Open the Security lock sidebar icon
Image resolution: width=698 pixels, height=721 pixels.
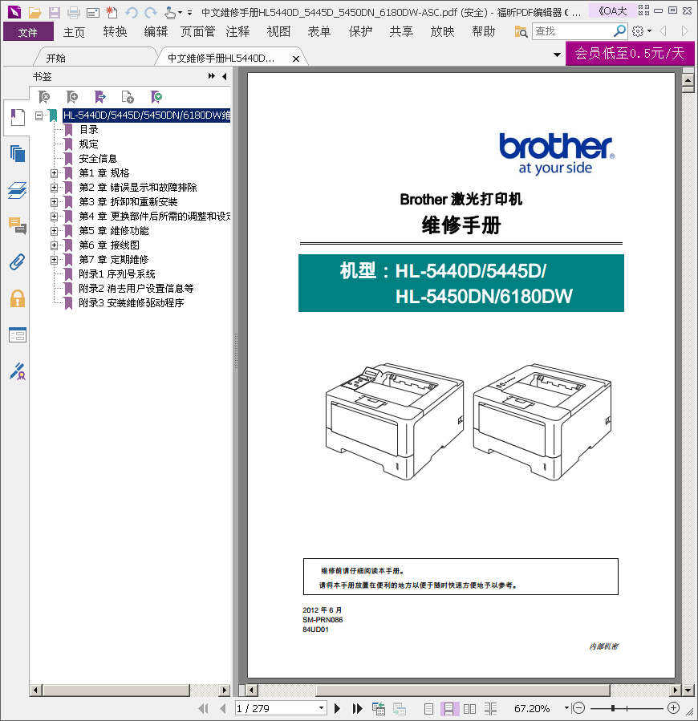(x=18, y=298)
